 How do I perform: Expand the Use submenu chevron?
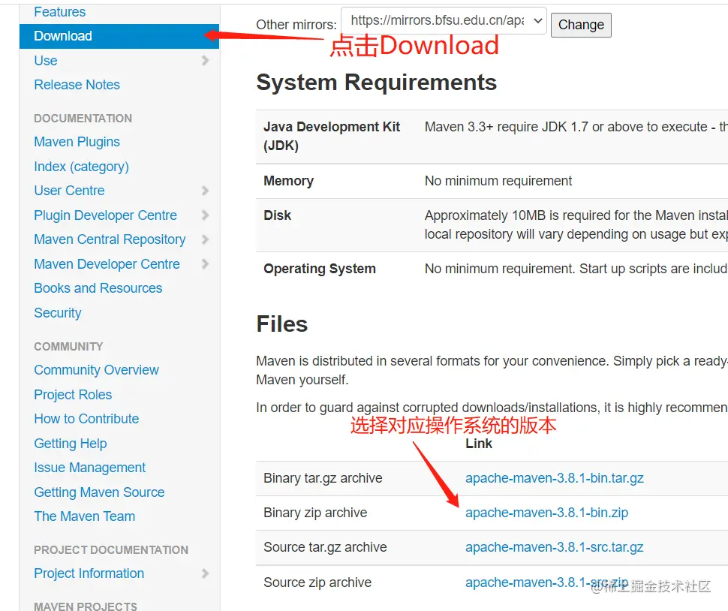pyautogui.click(x=205, y=60)
